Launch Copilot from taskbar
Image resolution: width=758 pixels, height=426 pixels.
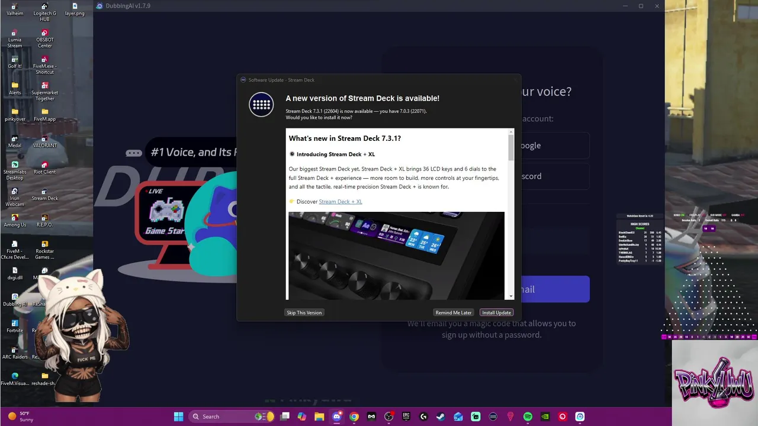click(x=302, y=417)
